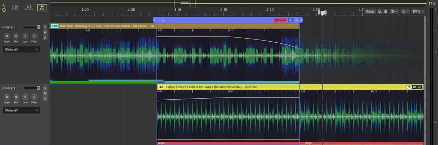Open the eye visibility options dropdown
This screenshot has height=145, width=438.
click(394, 11)
